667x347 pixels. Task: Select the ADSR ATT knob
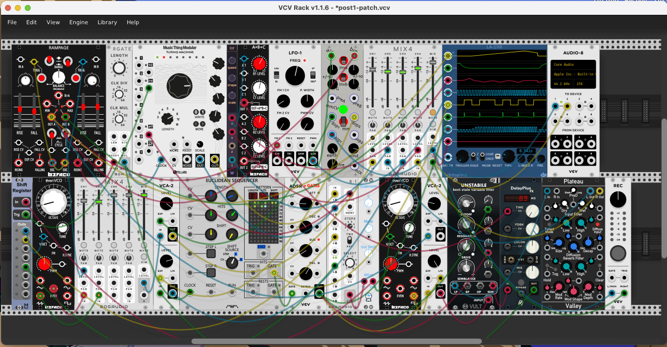pos(305,203)
